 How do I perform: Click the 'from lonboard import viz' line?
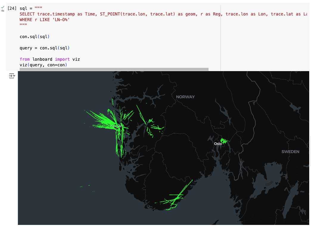tap(49, 59)
